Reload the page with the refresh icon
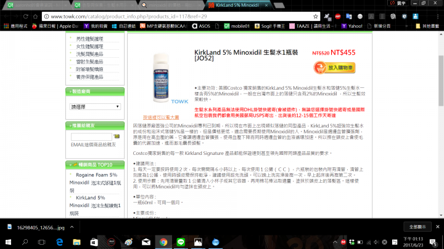The width and height of the screenshot is (444, 249). [26, 17]
